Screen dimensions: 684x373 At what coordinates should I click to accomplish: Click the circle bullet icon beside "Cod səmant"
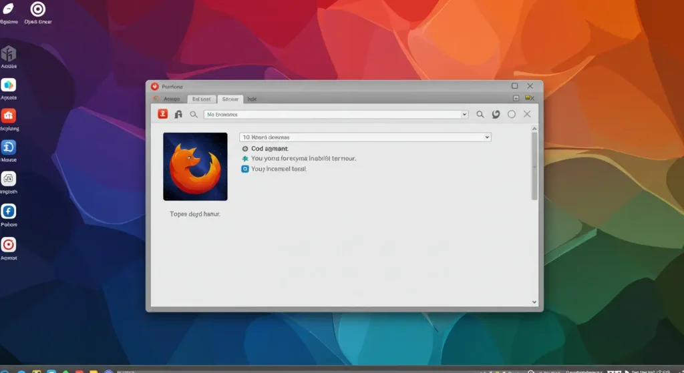point(245,149)
